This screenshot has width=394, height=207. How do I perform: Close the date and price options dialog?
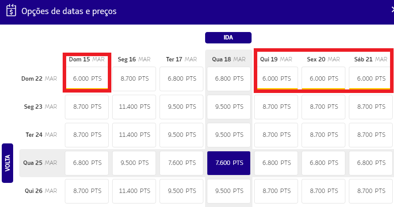pyautogui.click(x=392, y=10)
